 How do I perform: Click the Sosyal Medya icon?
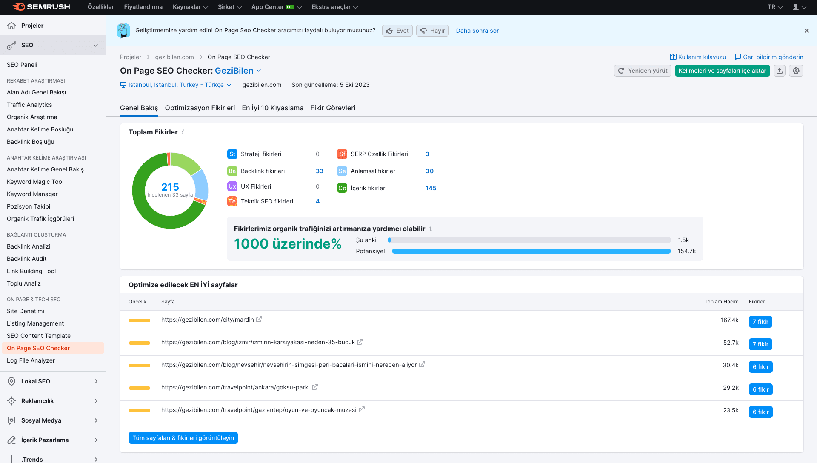[11, 420]
